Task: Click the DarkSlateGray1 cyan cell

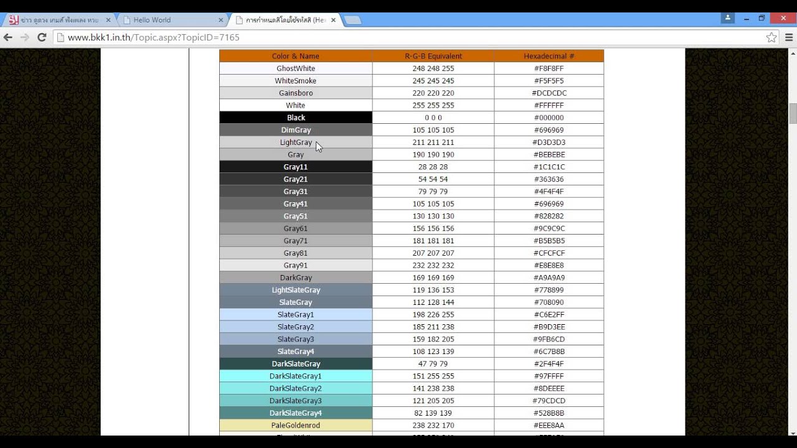Action: coord(296,376)
